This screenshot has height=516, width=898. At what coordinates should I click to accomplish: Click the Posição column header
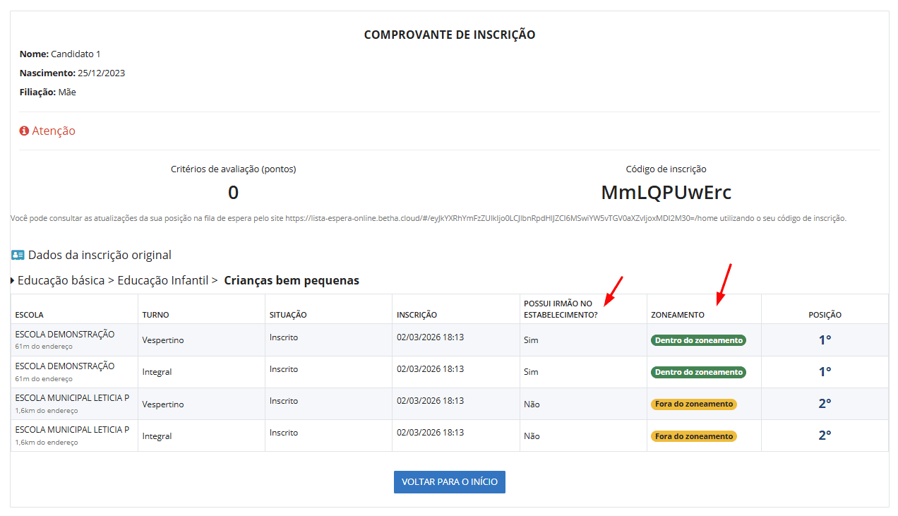(x=825, y=315)
